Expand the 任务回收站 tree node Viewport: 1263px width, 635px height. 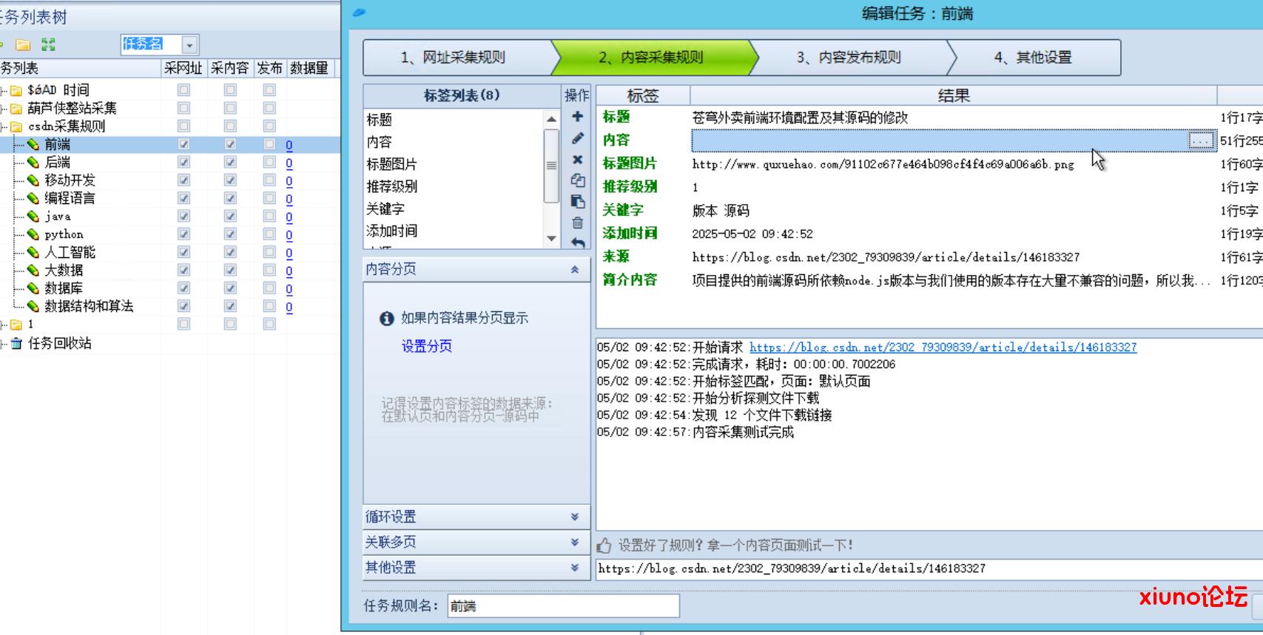click(x=3, y=344)
